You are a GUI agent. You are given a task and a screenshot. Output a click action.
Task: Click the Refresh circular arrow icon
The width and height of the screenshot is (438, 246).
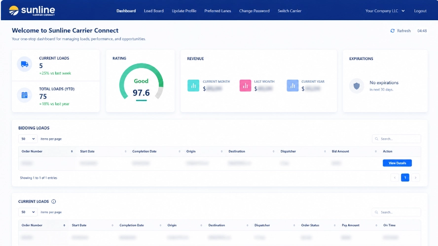point(393,31)
